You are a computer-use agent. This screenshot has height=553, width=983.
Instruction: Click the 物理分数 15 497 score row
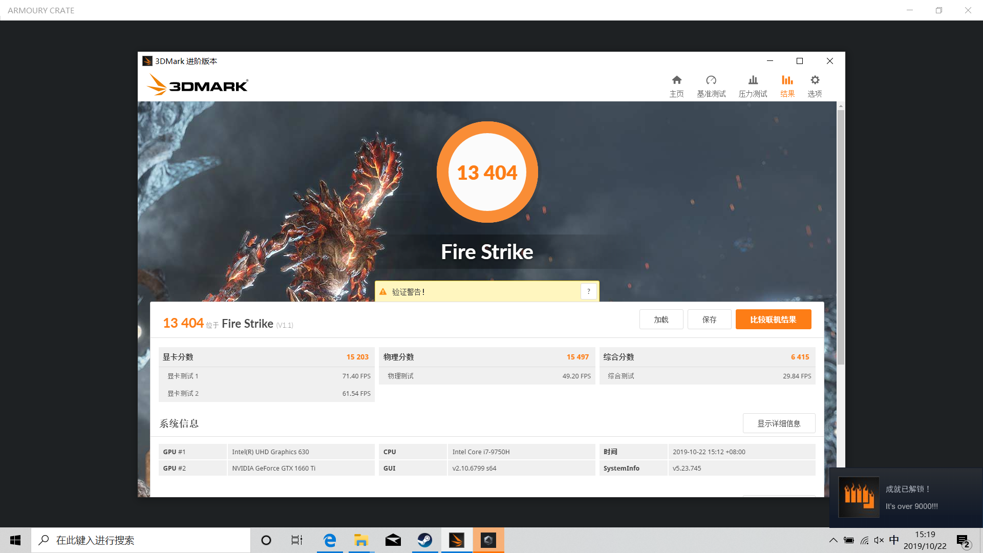[x=486, y=357]
